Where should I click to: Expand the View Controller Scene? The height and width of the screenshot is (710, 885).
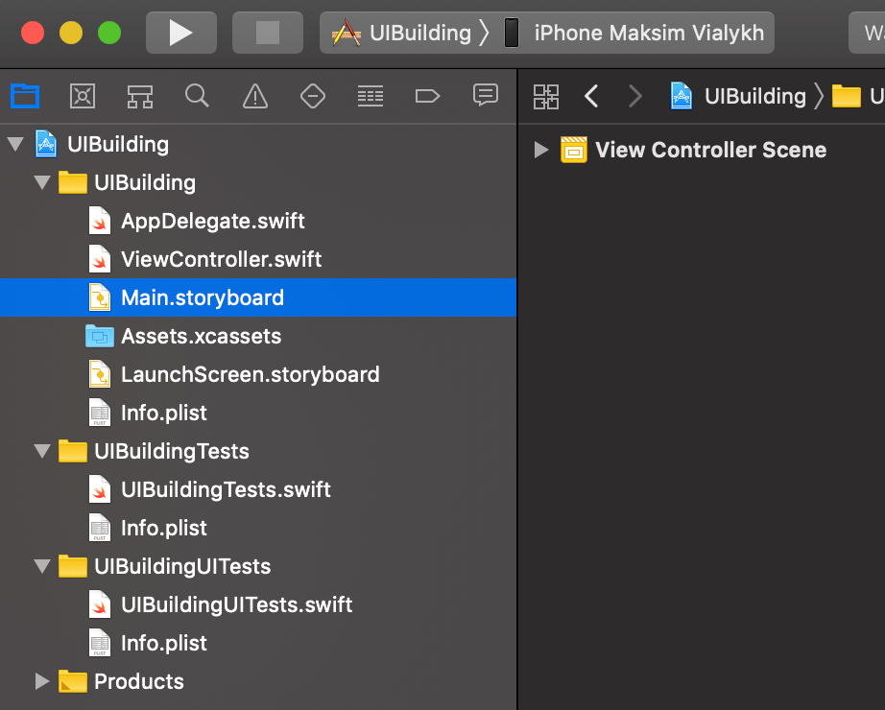[x=540, y=150]
